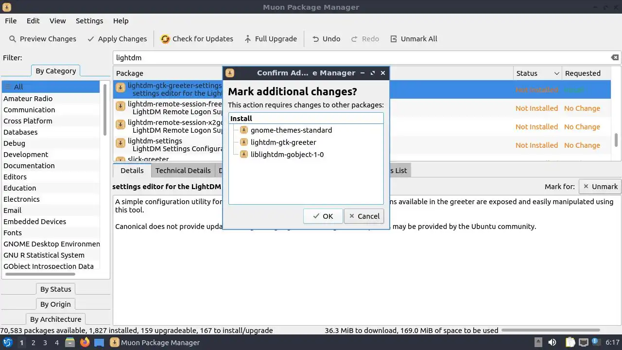Select the All category
This screenshot has width=622, height=350.
click(51, 87)
